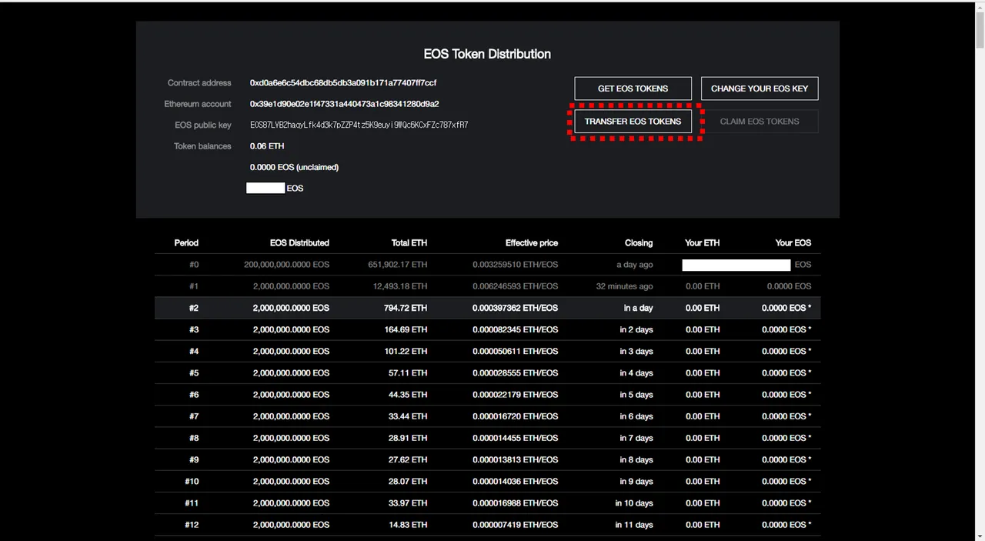Click the 'in 9 days' closing cell
Screen dimensions: 985x541
pos(636,481)
